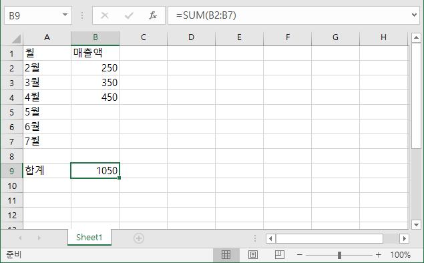
Task: Click the Enter checkmark formula icon
Action: (x=129, y=15)
